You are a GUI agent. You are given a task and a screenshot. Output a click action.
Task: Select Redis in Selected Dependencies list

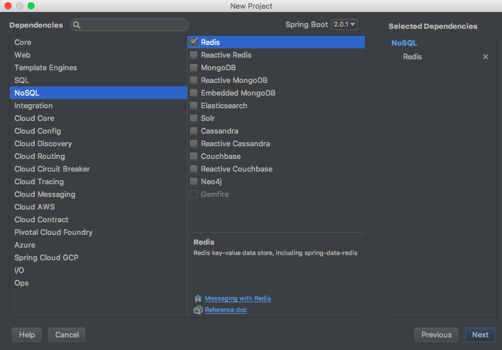point(412,56)
